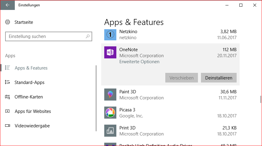The image size is (262, 146).
Task: Click the Google, Inc. publisher text
Action: point(131,116)
